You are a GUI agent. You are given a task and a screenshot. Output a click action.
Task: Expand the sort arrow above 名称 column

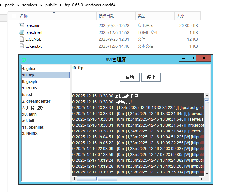coord(54,12)
